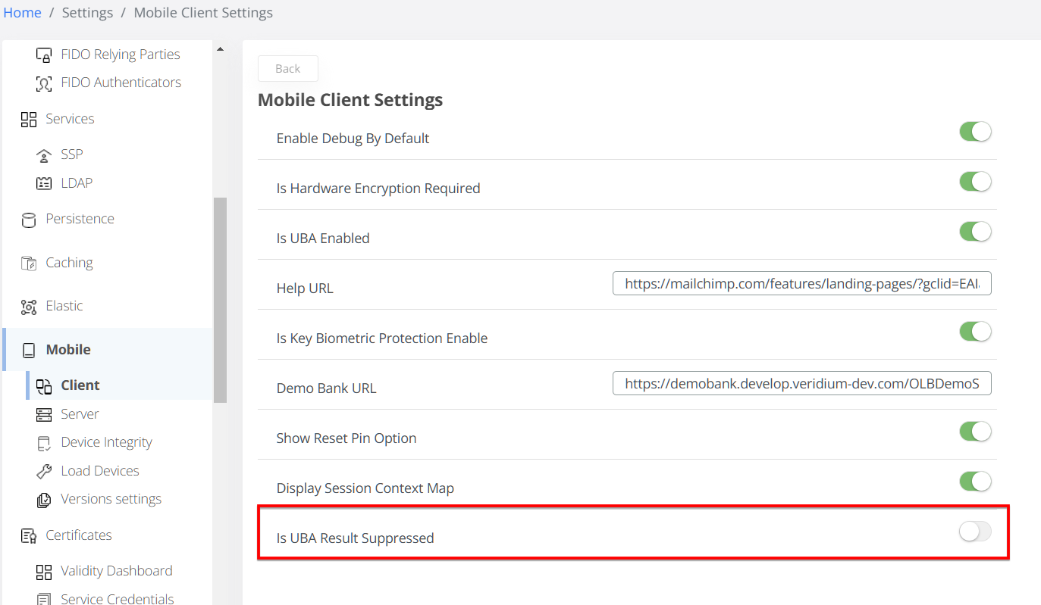
Task: Click the Certificates icon in sidebar
Action: click(29, 536)
